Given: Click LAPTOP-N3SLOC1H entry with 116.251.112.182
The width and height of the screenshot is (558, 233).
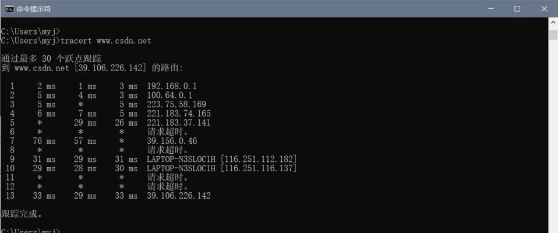Looking at the screenshot, I should tap(222, 159).
